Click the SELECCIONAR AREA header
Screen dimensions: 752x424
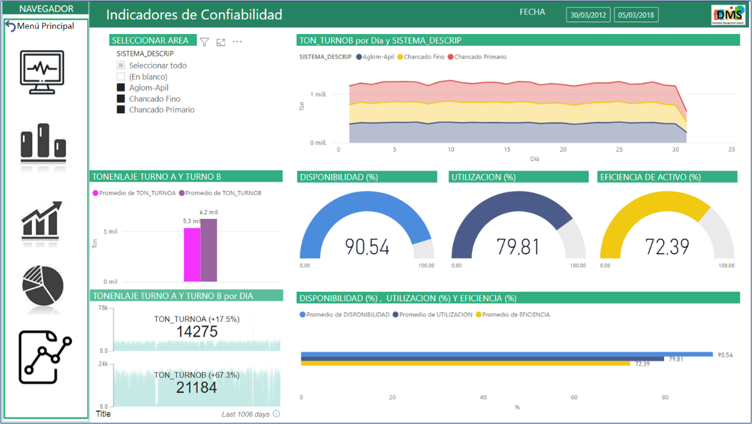click(x=153, y=40)
